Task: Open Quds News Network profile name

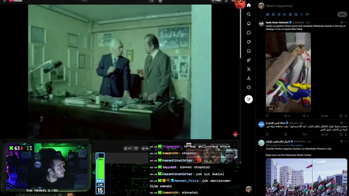Action: point(277,22)
